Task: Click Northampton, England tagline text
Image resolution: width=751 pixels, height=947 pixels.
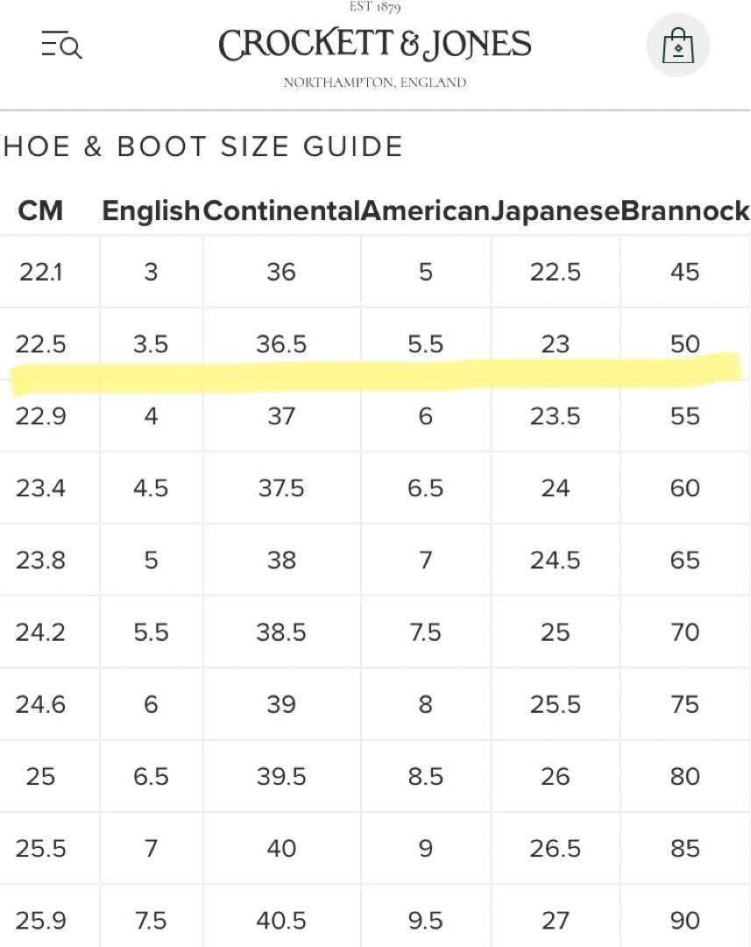Action: click(375, 82)
